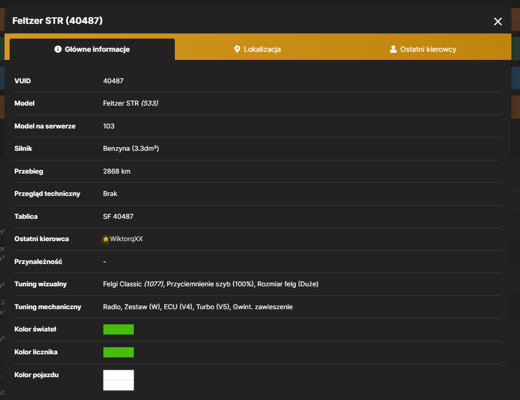This screenshot has width=520, height=400.
Task: Click the Silnik row label
Action: click(23, 148)
